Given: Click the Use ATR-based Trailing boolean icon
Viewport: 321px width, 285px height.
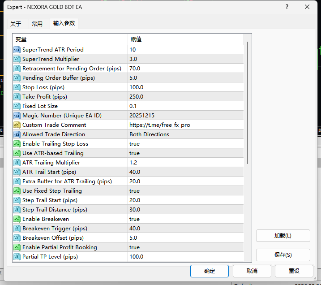Looking at the screenshot, I should 17,153.
